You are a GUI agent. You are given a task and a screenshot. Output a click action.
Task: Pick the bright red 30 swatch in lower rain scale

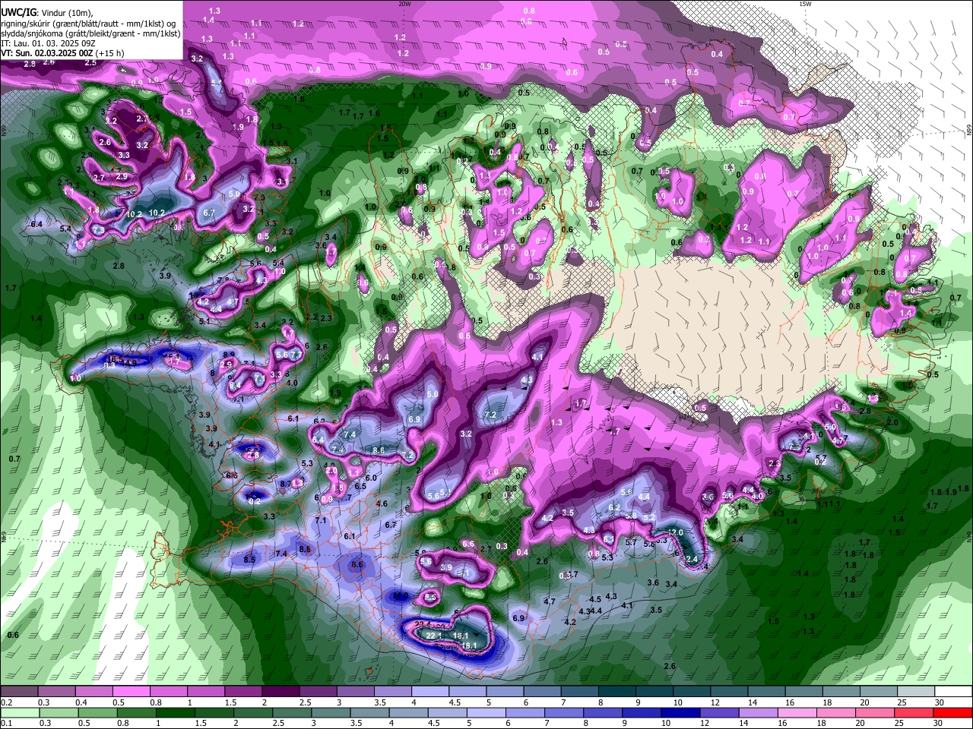[x=953, y=712]
